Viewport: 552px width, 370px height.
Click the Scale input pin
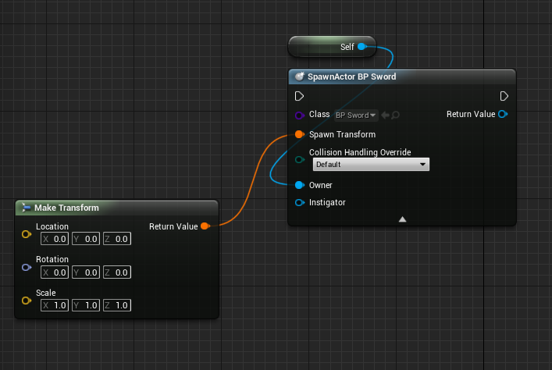(27, 301)
